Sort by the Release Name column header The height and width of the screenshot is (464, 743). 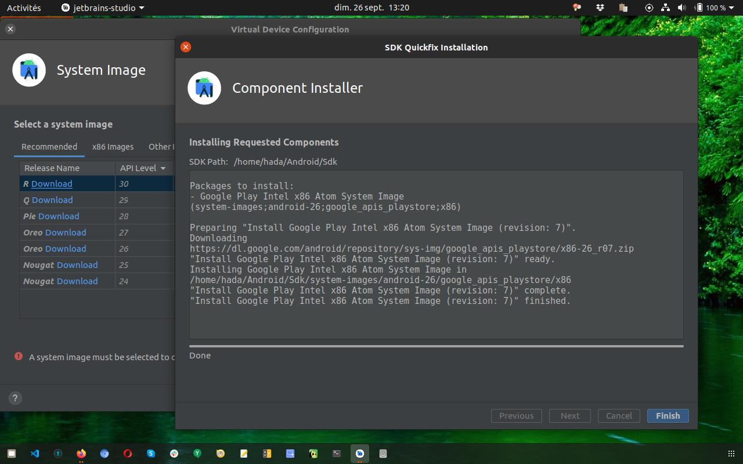(67, 168)
